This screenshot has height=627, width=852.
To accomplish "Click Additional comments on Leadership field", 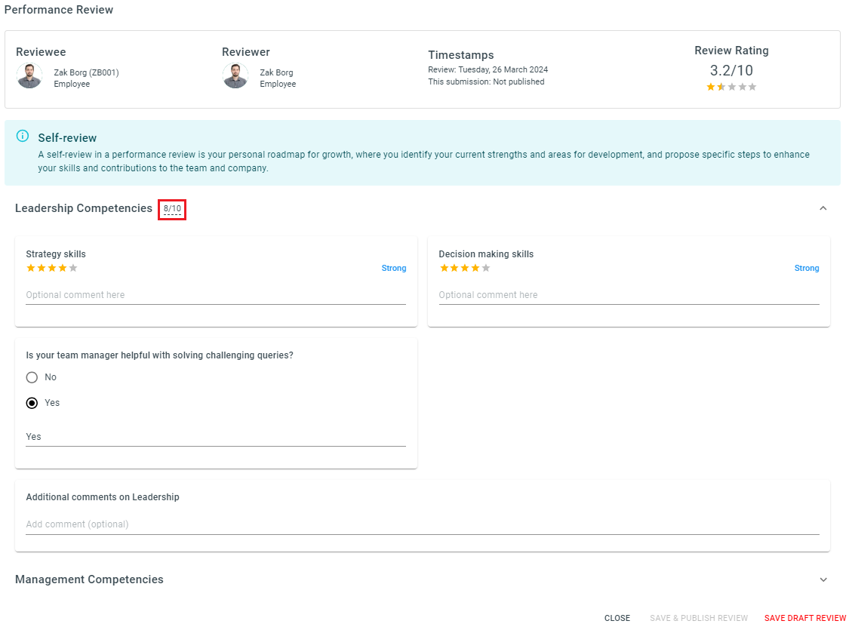I will [422, 524].
